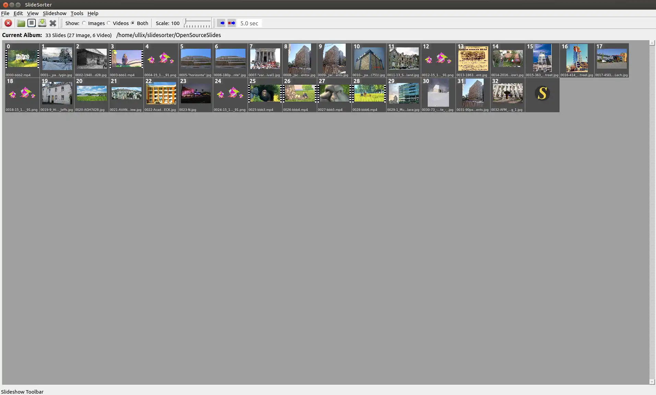The image size is (656, 395).
Task: Select slide 30 white cube thumbnail
Action: pos(438,95)
